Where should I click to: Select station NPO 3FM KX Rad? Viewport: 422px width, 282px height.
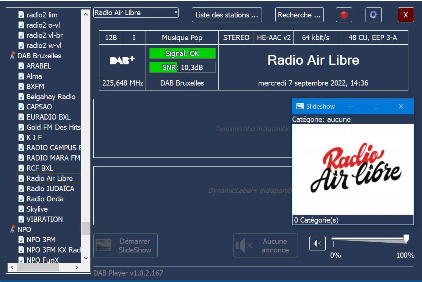pyautogui.click(x=53, y=250)
